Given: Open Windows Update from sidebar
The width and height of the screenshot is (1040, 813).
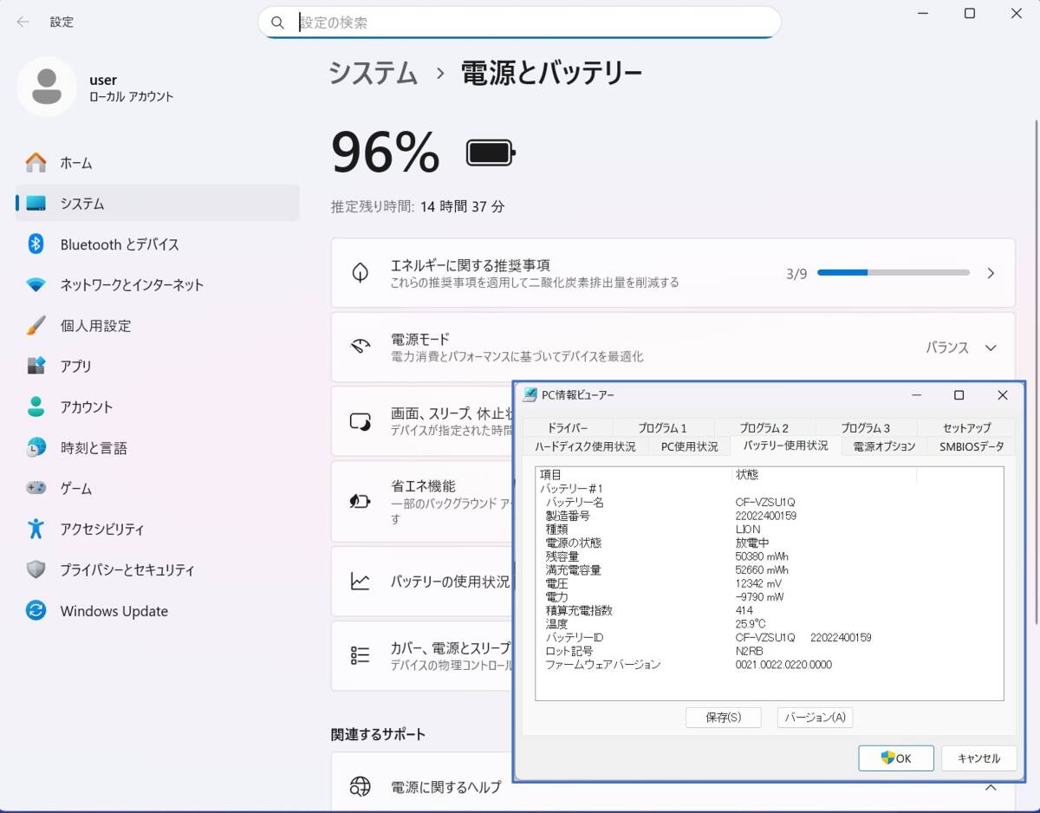Looking at the screenshot, I should (x=114, y=611).
